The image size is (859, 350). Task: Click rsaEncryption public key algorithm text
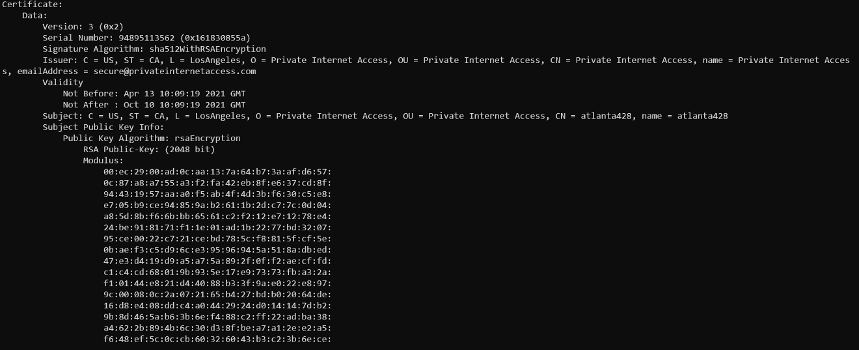click(208, 138)
